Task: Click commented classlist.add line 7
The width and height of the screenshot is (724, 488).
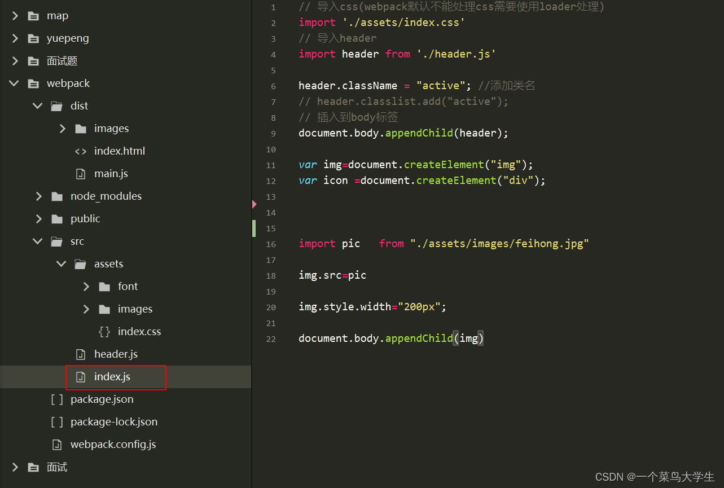Action: (403, 102)
